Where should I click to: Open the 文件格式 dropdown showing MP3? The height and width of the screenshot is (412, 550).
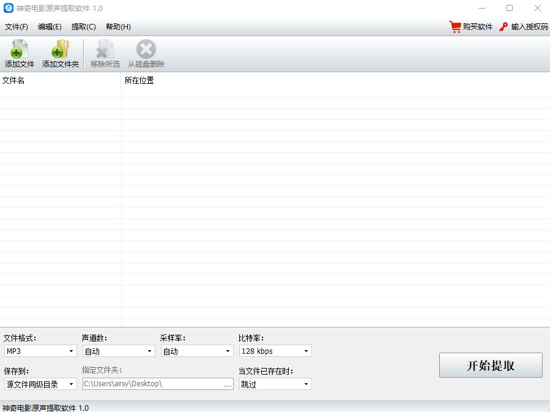(40, 351)
